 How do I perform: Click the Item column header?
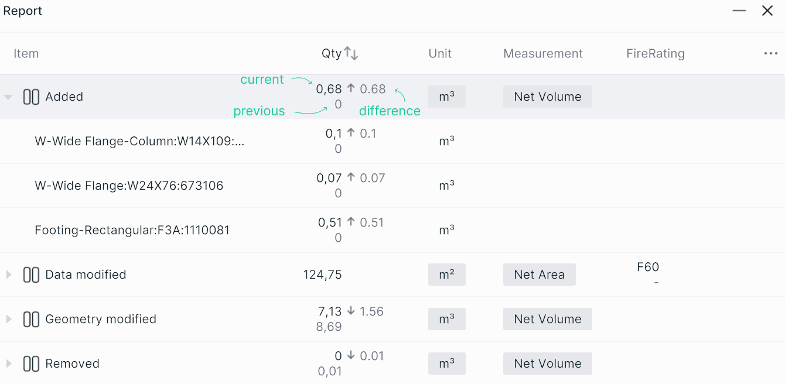26,54
